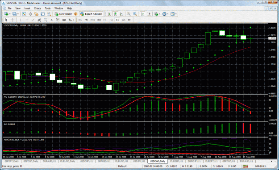Open the File menu
Screen dimensions: 279x170
coord(10,8)
